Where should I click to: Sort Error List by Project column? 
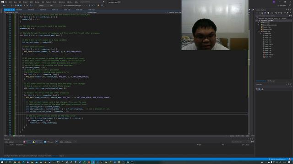pos(199,145)
